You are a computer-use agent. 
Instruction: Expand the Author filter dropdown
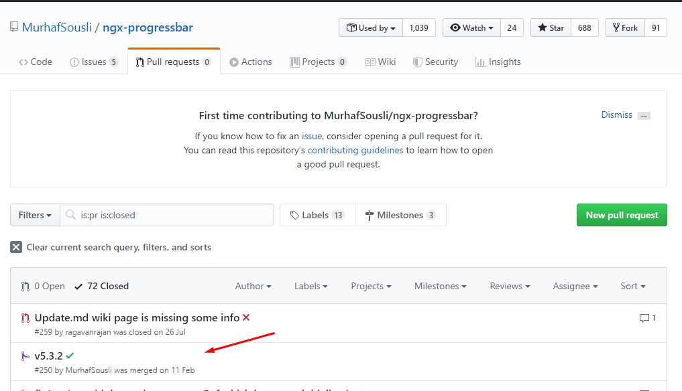click(253, 286)
